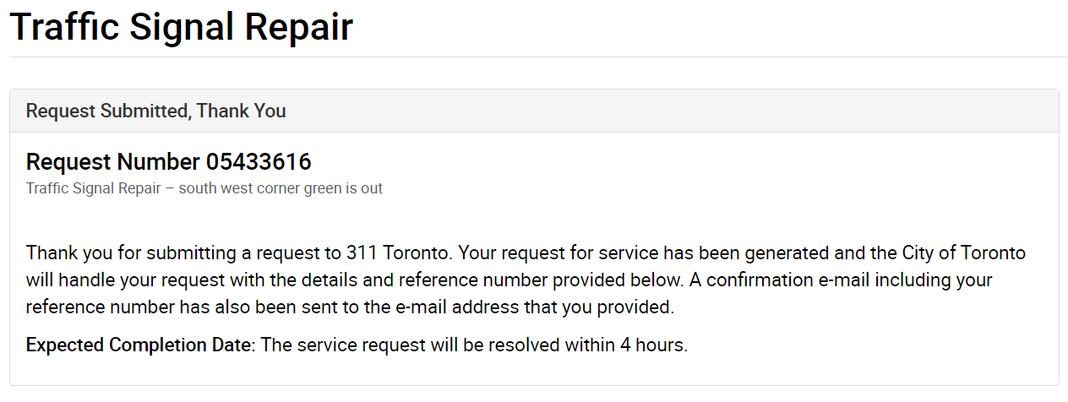The image size is (1068, 402).
Task: Click the word "Repair" in the main page heading
Action: (x=299, y=27)
